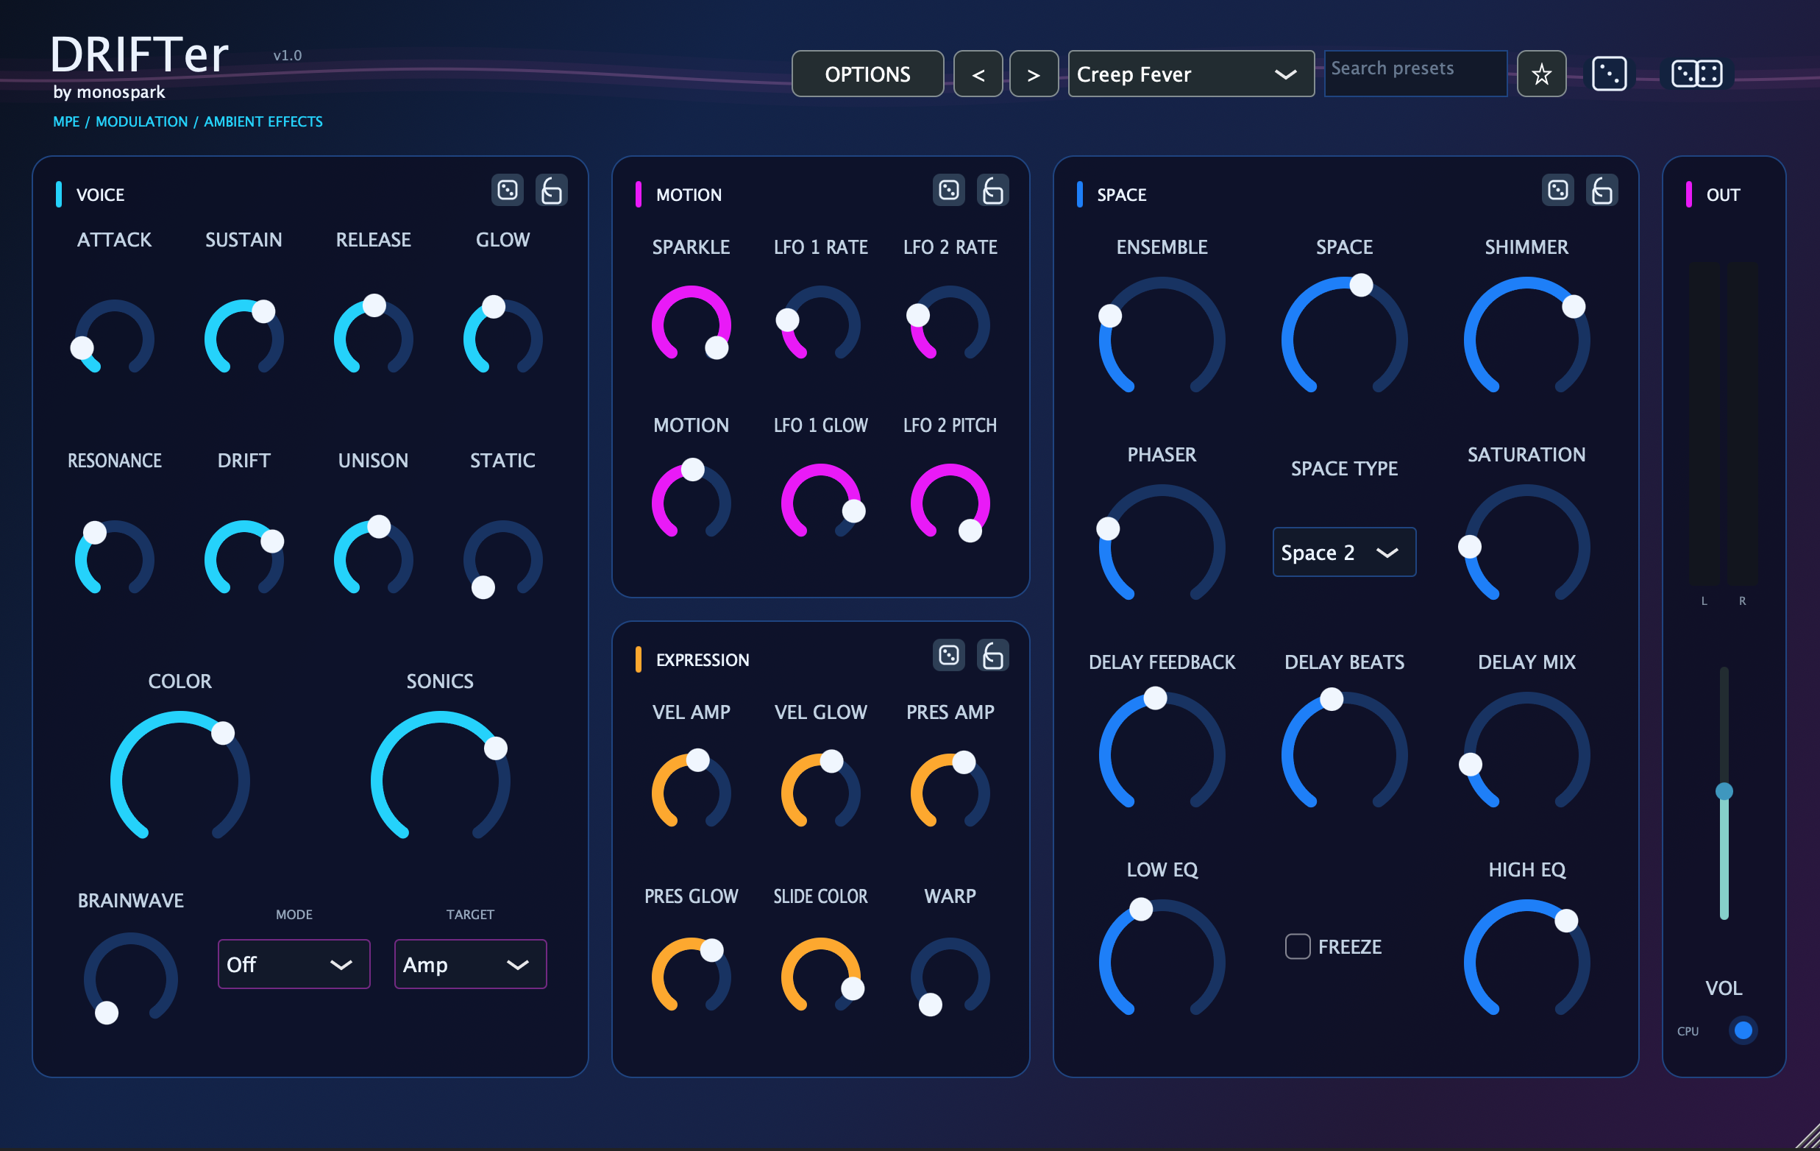Click the PRES GLOW knob
The height and width of the screenshot is (1151, 1820).
coord(691,976)
